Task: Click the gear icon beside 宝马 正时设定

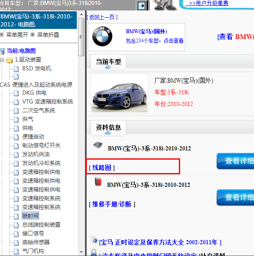Action: (x=94, y=240)
